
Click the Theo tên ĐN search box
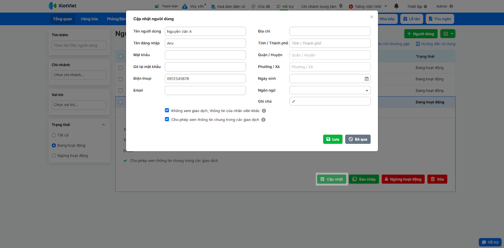[79, 45]
